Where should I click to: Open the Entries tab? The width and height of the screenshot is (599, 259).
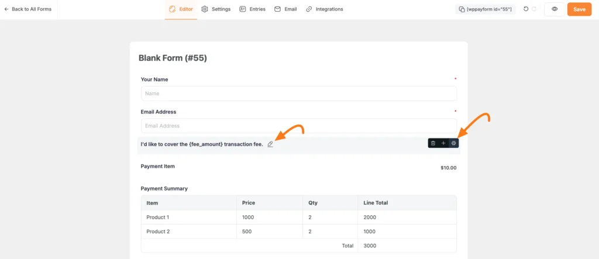click(252, 9)
